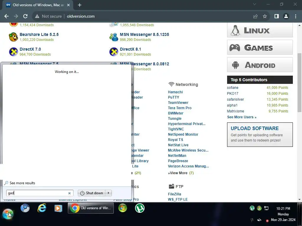The image size is (302, 226).
Task: Click the DirectX 8.1 icon
Action: pos(114,52)
